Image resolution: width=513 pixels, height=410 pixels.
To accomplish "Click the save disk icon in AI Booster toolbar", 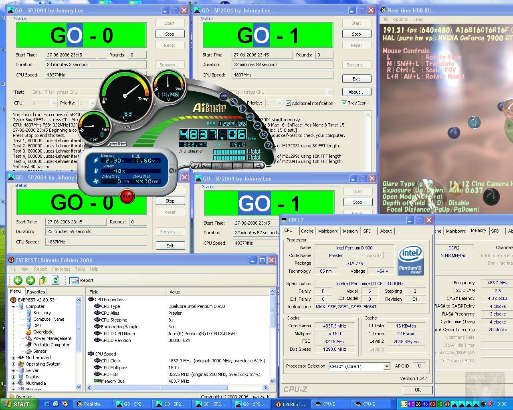I will [258, 165].
